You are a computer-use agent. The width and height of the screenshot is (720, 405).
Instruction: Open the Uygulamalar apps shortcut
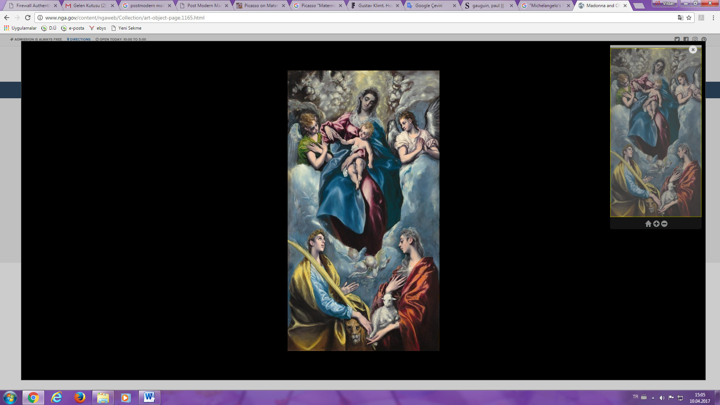pyautogui.click(x=20, y=28)
